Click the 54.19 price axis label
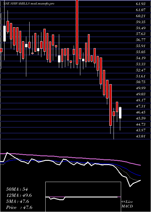 coord(141,58)
